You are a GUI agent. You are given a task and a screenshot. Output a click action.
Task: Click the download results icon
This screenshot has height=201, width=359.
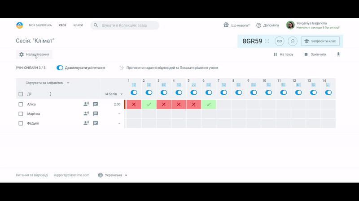(x=338, y=54)
